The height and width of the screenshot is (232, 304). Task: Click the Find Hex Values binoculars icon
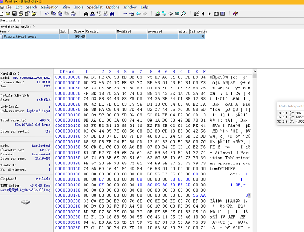tap(93, 14)
